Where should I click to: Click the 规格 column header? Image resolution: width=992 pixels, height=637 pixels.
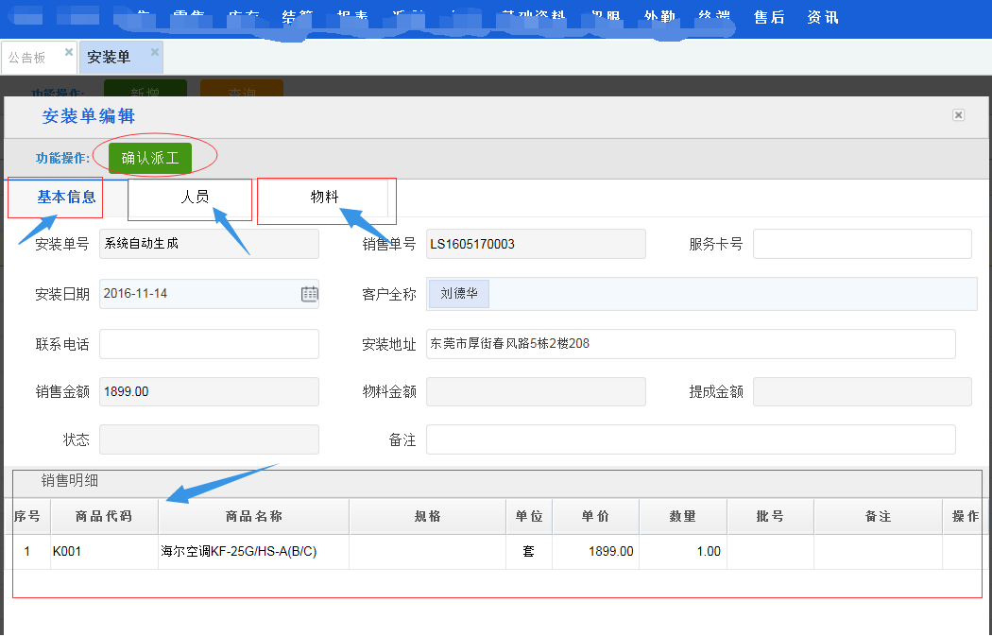(x=428, y=517)
